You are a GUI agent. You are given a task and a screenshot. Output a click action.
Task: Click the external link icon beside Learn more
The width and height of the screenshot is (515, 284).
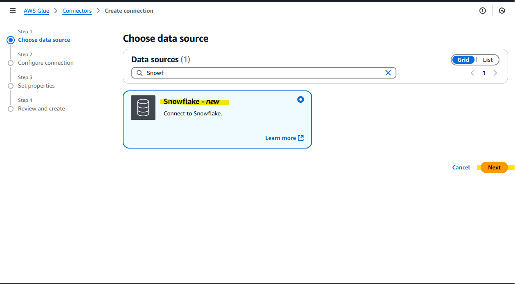click(301, 138)
